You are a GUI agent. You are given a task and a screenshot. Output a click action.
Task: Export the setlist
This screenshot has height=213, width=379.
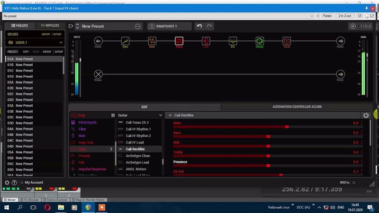tap(57, 34)
